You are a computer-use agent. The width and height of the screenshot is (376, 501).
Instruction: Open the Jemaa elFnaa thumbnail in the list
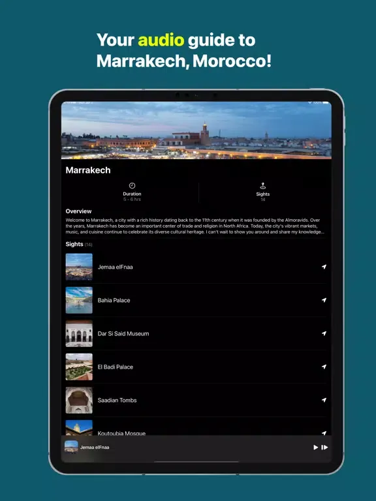pos(79,267)
